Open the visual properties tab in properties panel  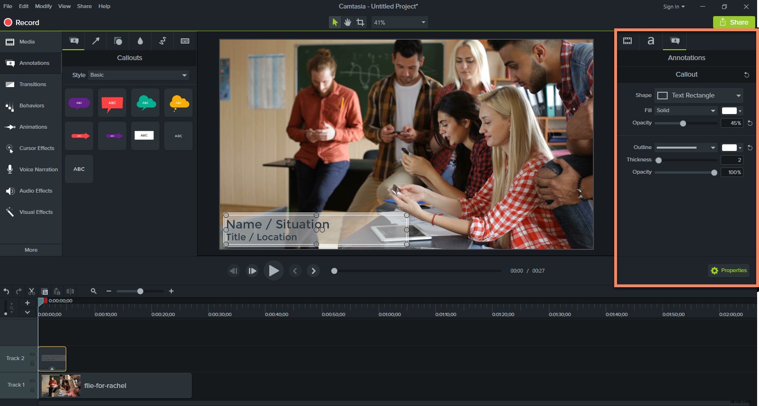pos(627,41)
